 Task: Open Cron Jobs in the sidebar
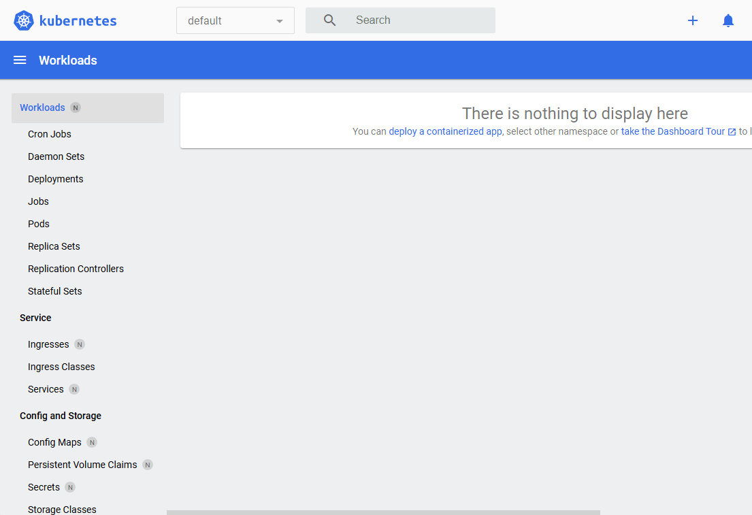click(50, 134)
